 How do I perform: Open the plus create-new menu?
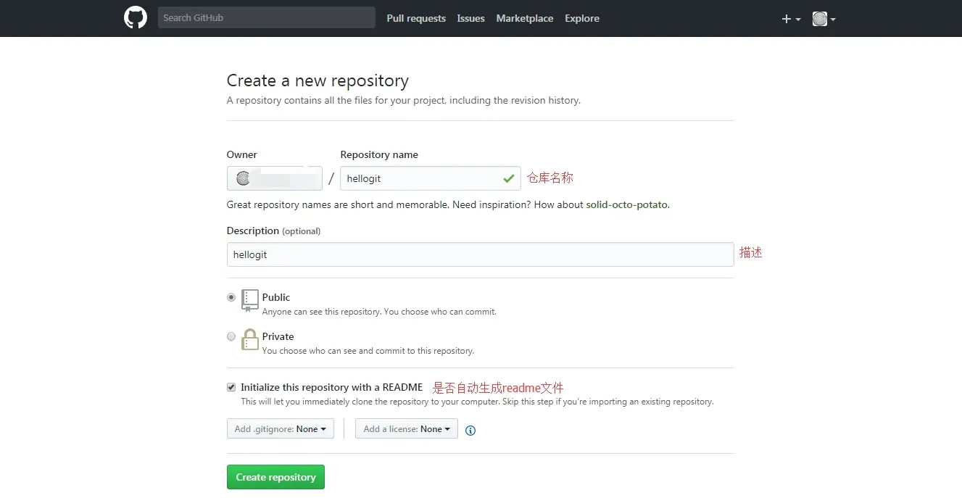(791, 19)
